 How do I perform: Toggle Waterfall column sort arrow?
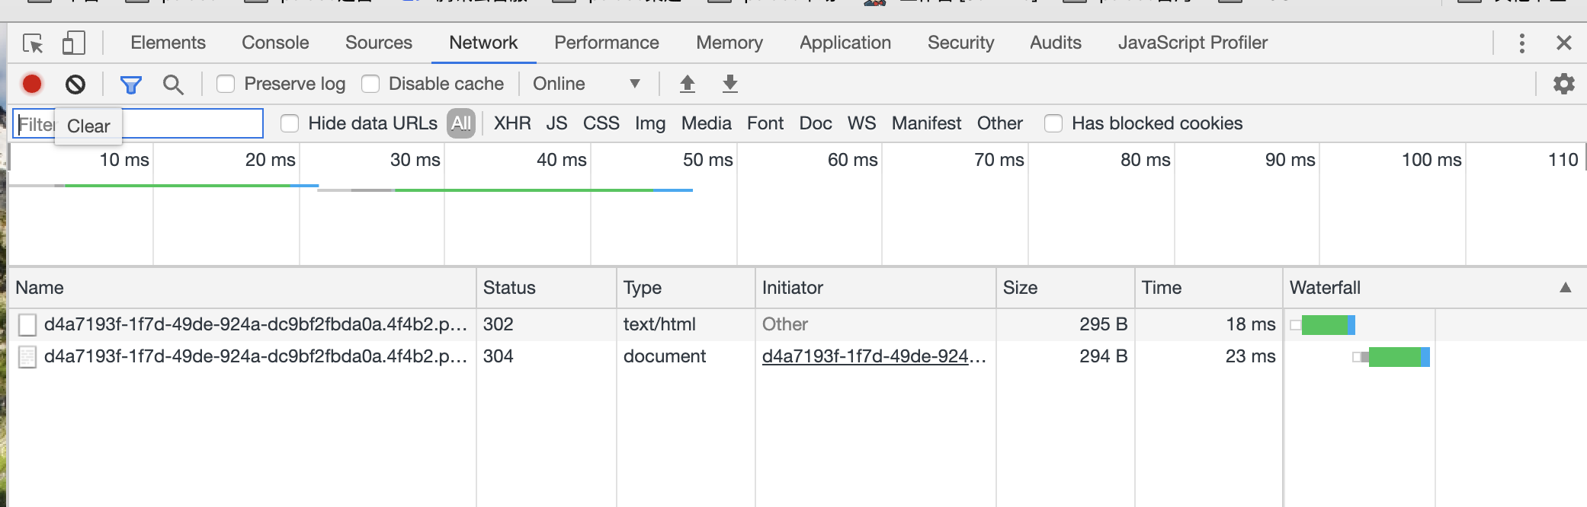click(x=1566, y=288)
